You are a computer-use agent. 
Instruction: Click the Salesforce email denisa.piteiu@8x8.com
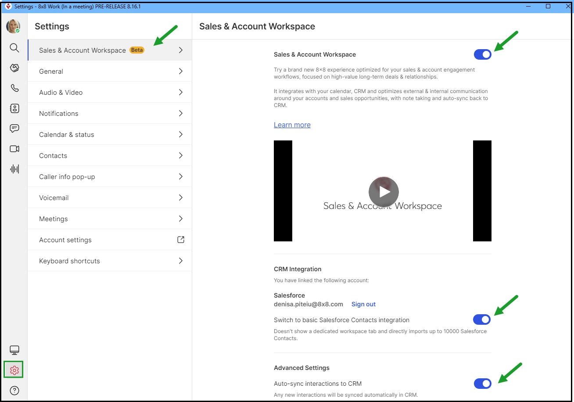click(x=309, y=304)
